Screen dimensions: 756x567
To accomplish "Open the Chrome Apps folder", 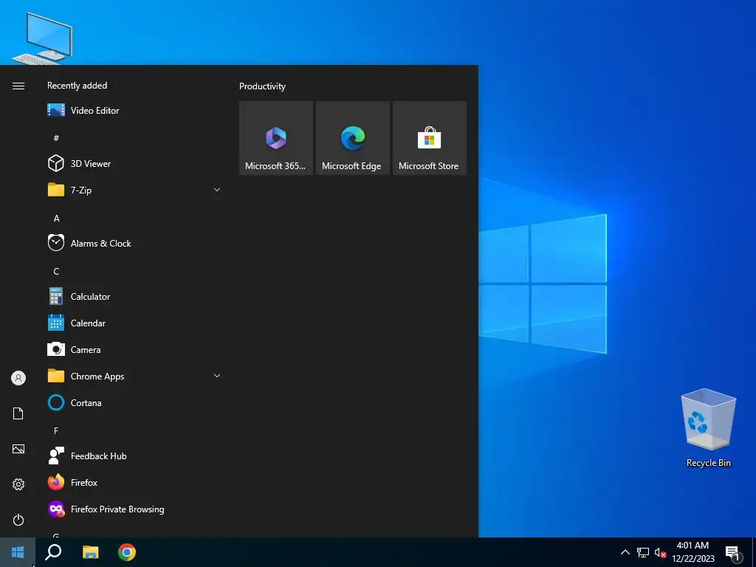I will pyautogui.click(x=134, y=376).
